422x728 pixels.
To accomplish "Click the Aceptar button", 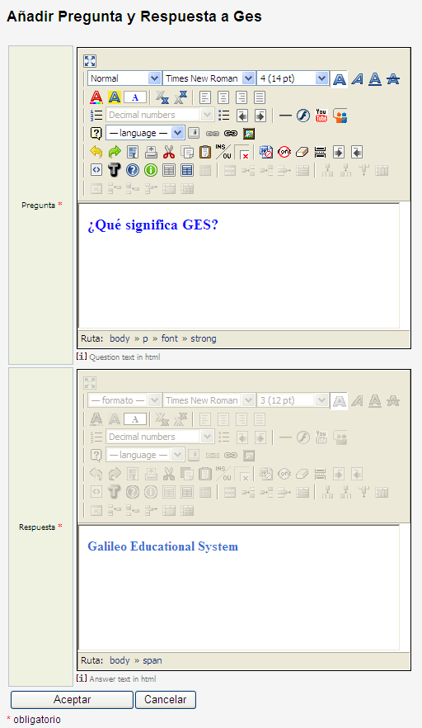I will coord(72,700).
